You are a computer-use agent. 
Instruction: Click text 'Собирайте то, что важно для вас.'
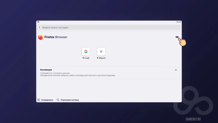point(55,73)
